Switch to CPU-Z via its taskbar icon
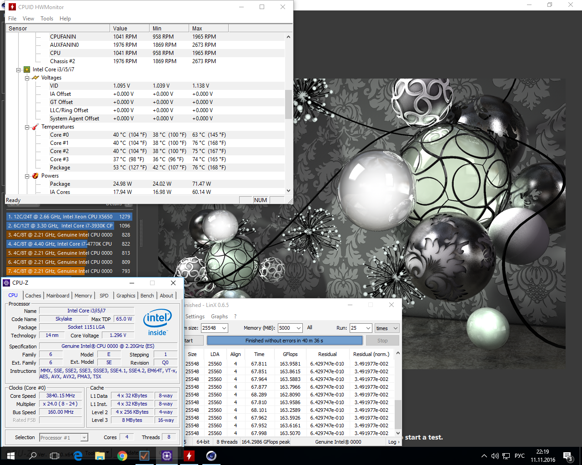 pos(167,456)
